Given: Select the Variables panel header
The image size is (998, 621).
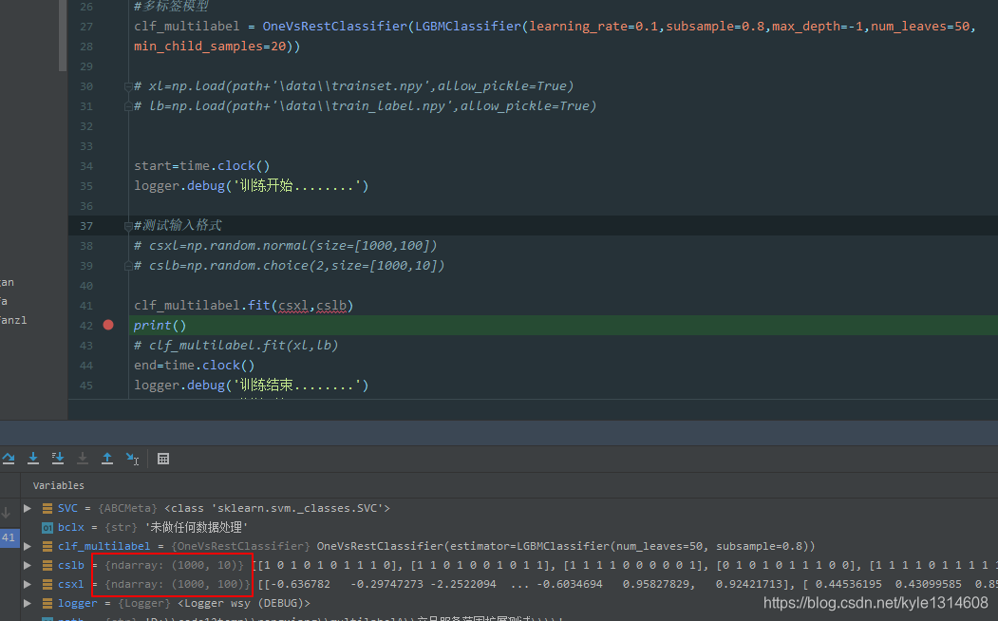Looking at the screenshot, I should (59, 485).
